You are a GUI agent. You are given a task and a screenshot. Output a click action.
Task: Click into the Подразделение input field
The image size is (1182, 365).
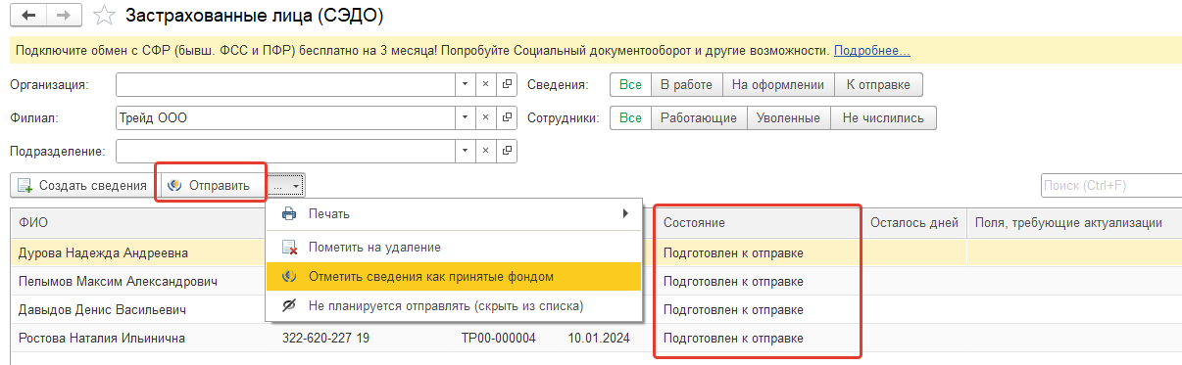[x=285, y=152]
